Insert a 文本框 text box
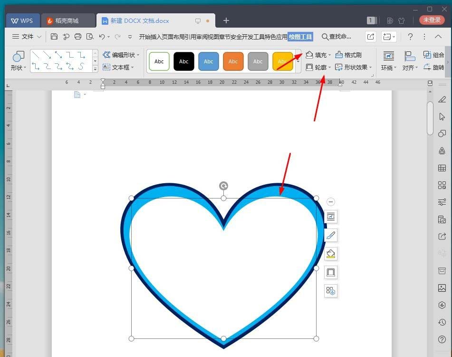The image size is (452, 357). (120, 67)
